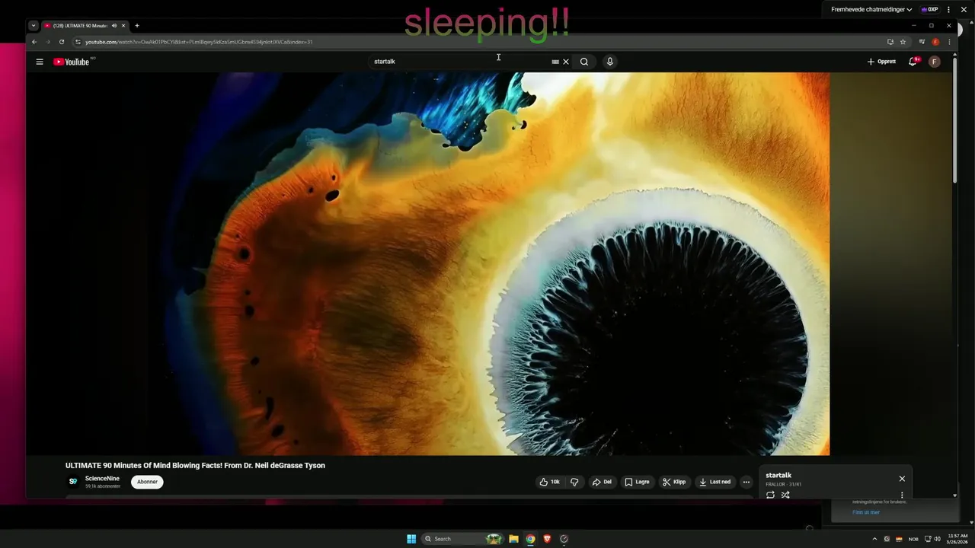Screen dimensions: 975x548
Task: Click the Windows taskbar Search box
Action: pos(463,539)
